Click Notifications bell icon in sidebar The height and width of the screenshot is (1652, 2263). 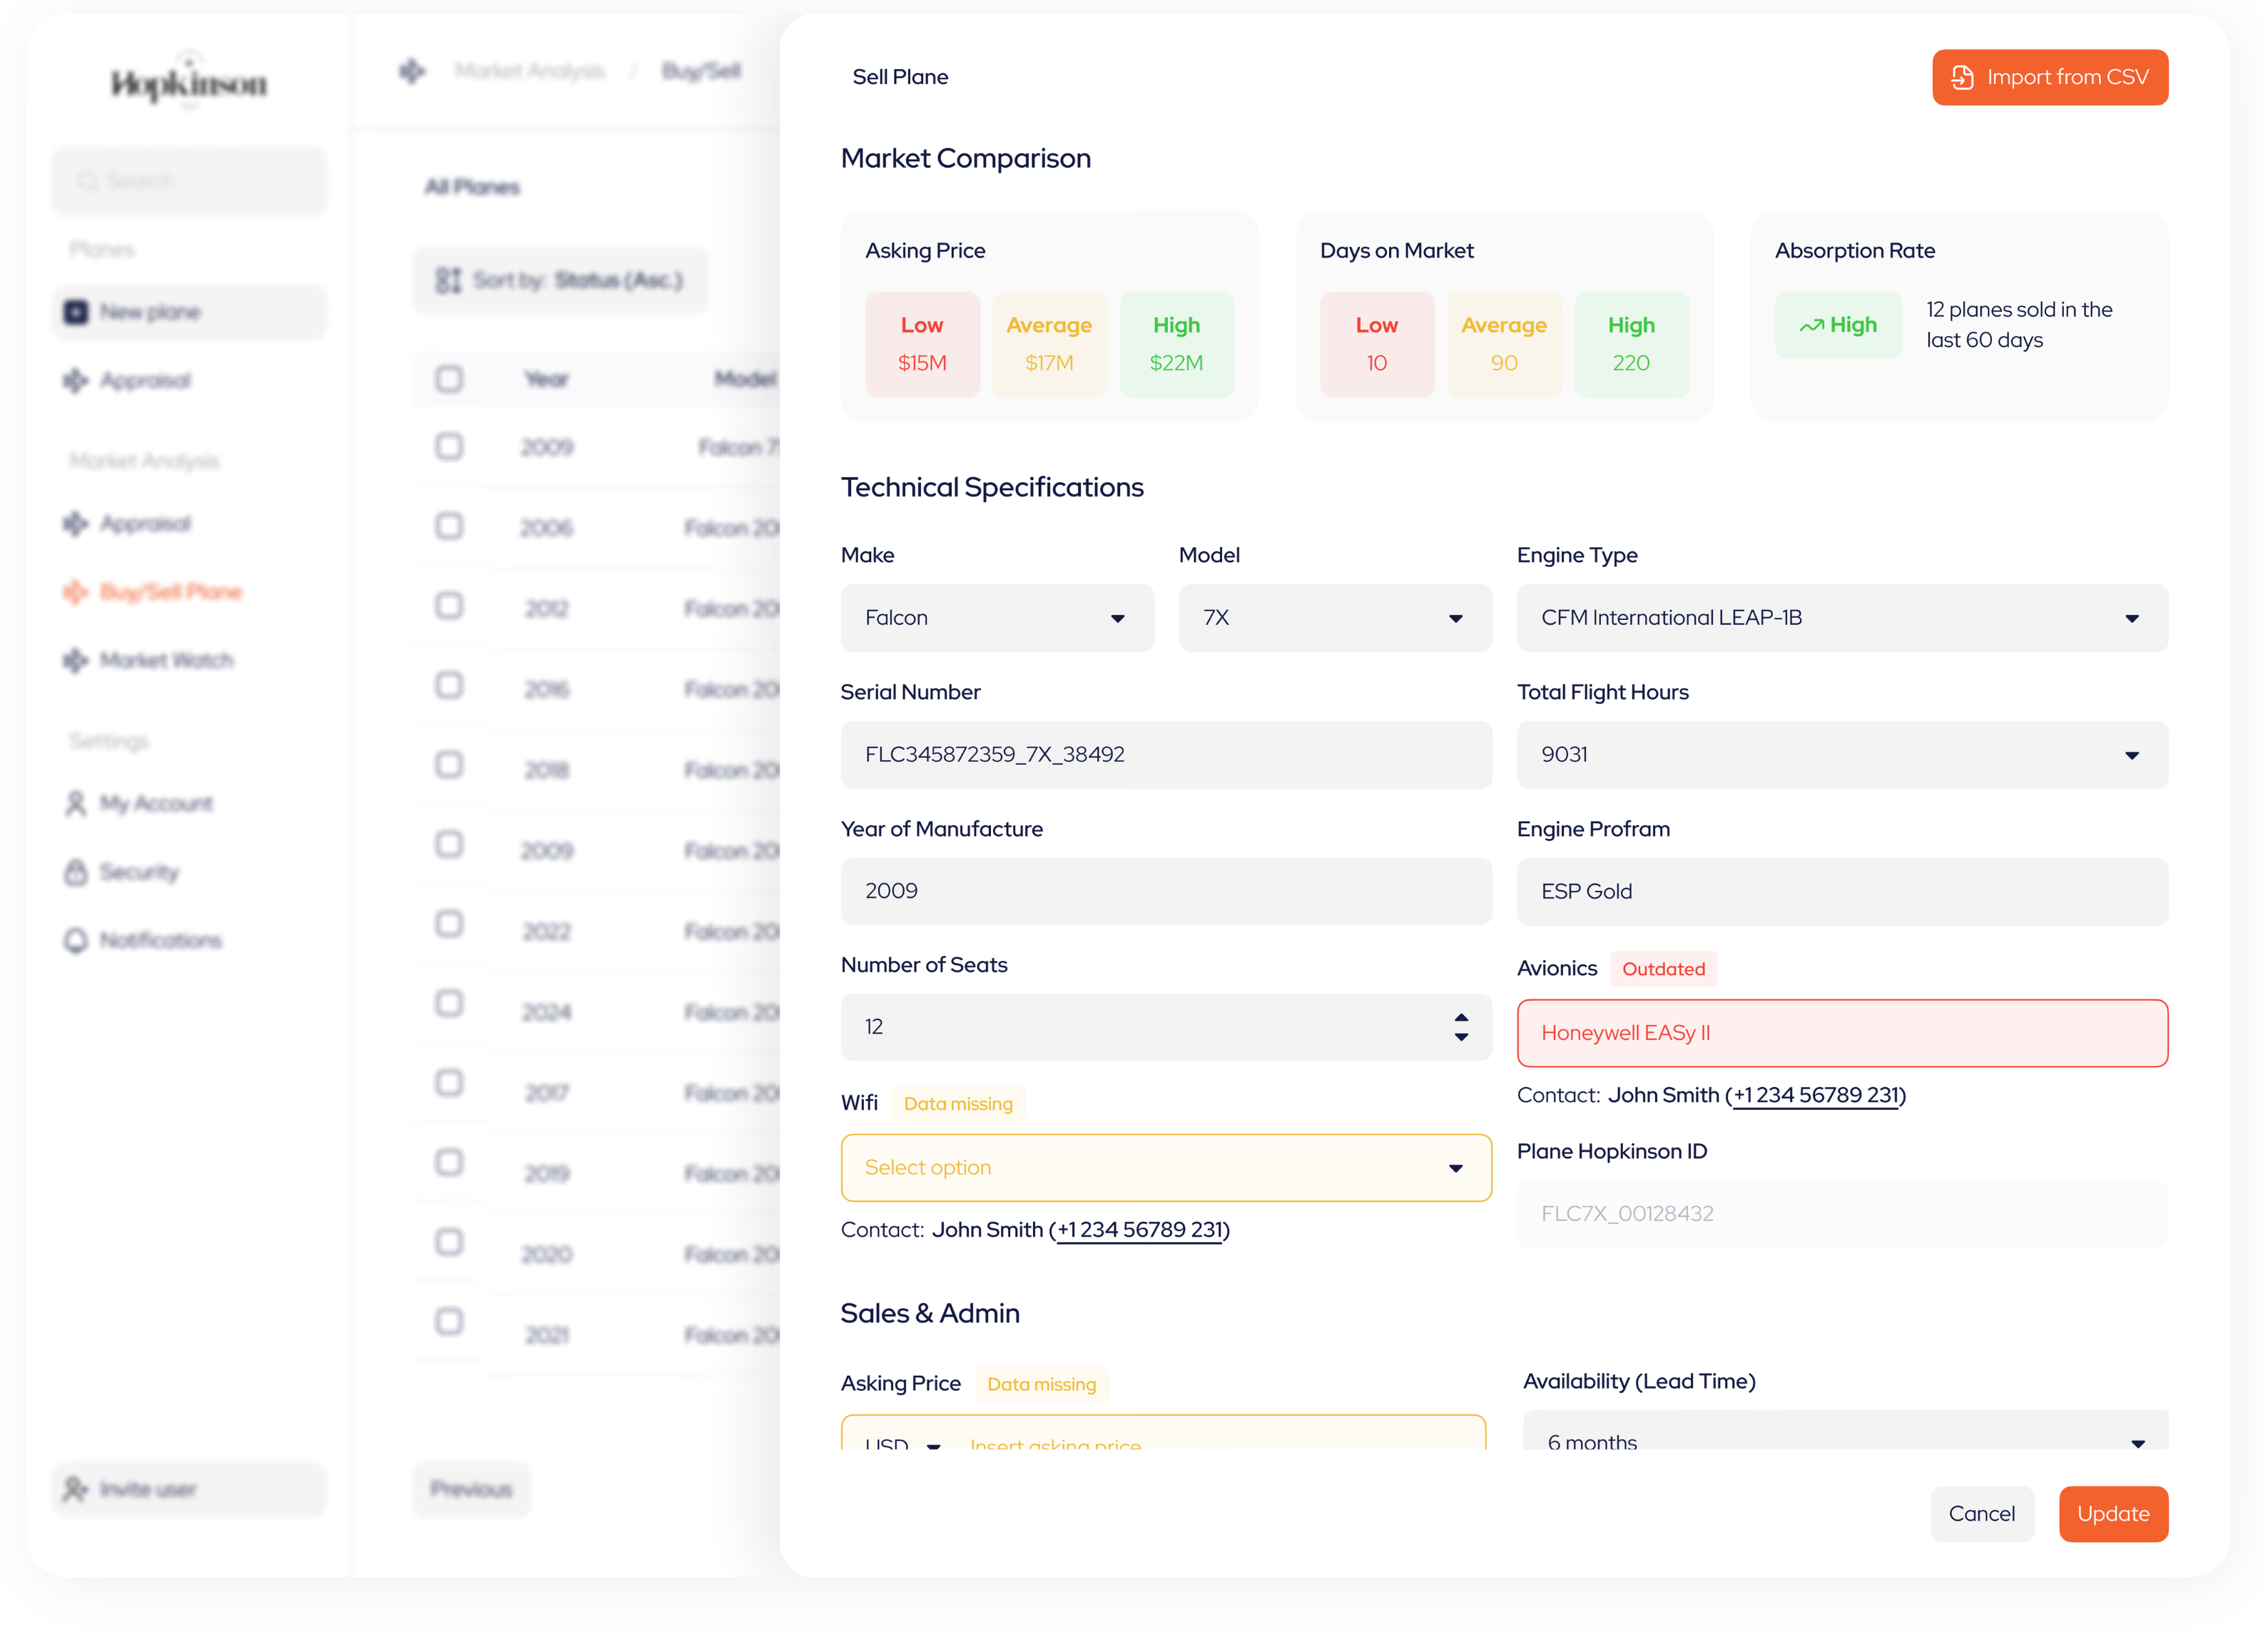[76, 941]
